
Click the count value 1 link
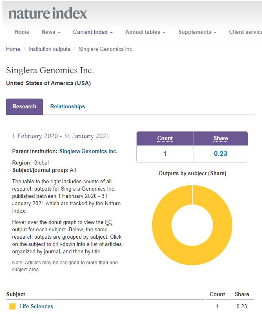165,154
